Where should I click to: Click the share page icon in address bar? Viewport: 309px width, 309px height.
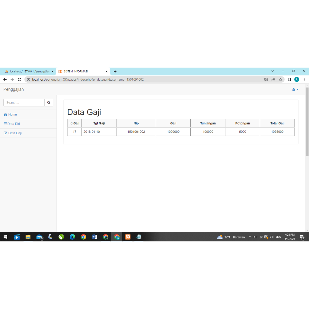click(273, 79)
